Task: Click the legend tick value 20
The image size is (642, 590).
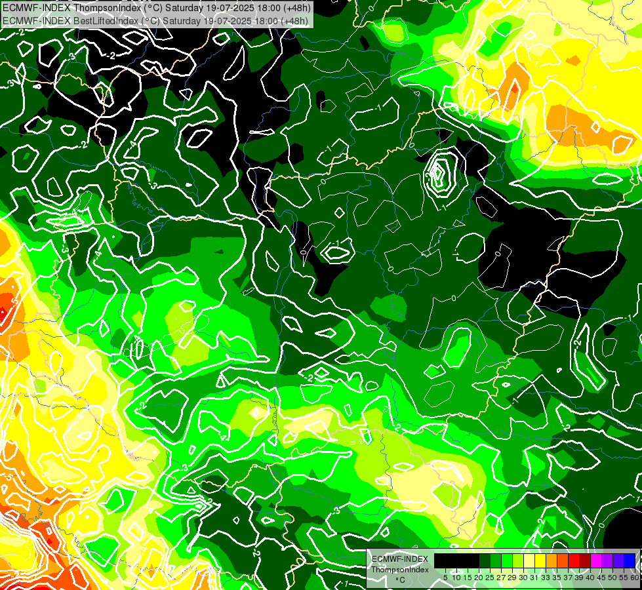Action: point(479,578)
